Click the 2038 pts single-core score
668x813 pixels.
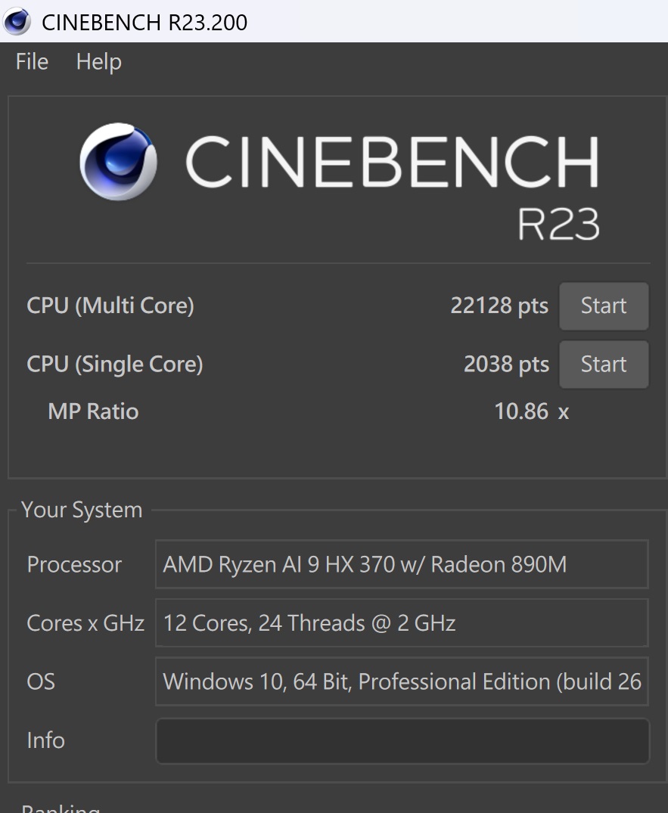505,364
